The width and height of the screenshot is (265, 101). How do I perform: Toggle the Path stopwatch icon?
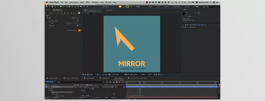pos(54,94)
